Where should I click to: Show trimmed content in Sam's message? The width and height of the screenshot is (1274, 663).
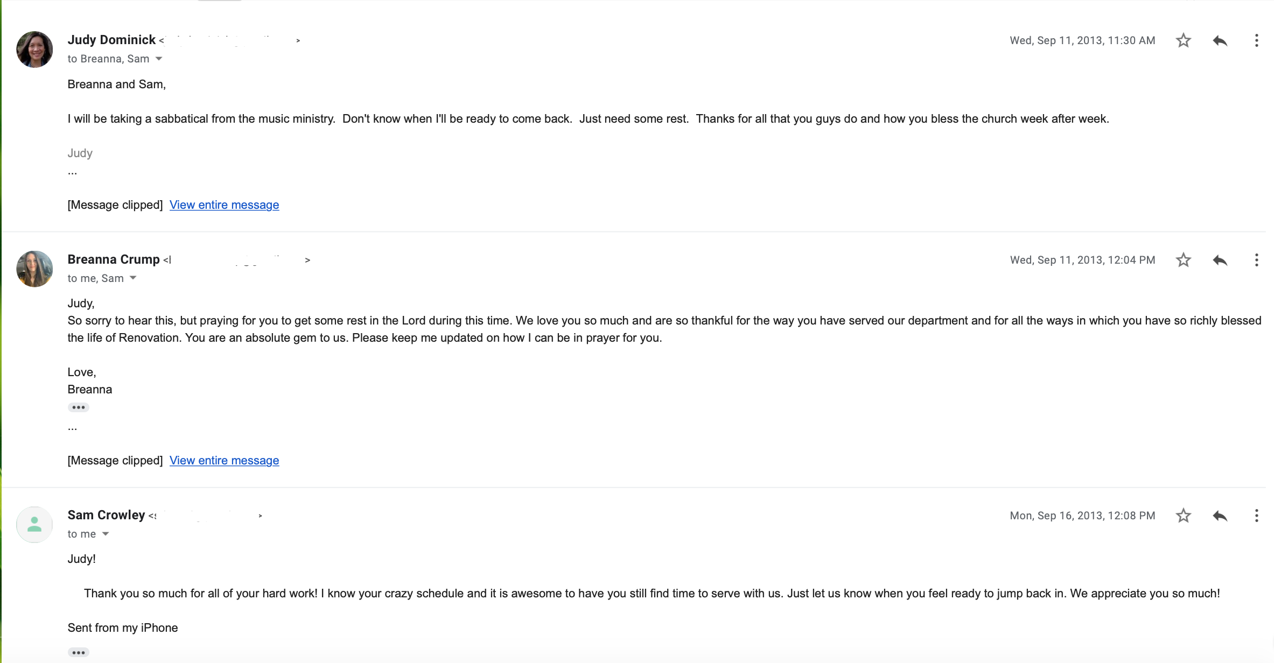point(79,652)
